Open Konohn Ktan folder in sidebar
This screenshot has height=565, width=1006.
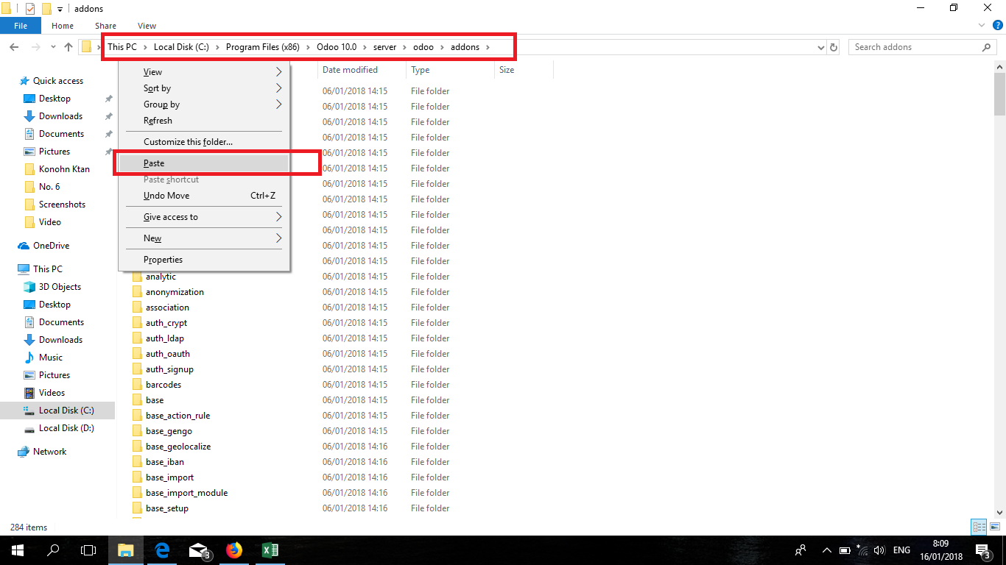pos(64,169)
